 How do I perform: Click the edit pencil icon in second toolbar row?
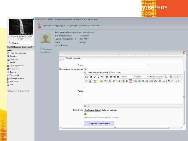coord(86,81)
